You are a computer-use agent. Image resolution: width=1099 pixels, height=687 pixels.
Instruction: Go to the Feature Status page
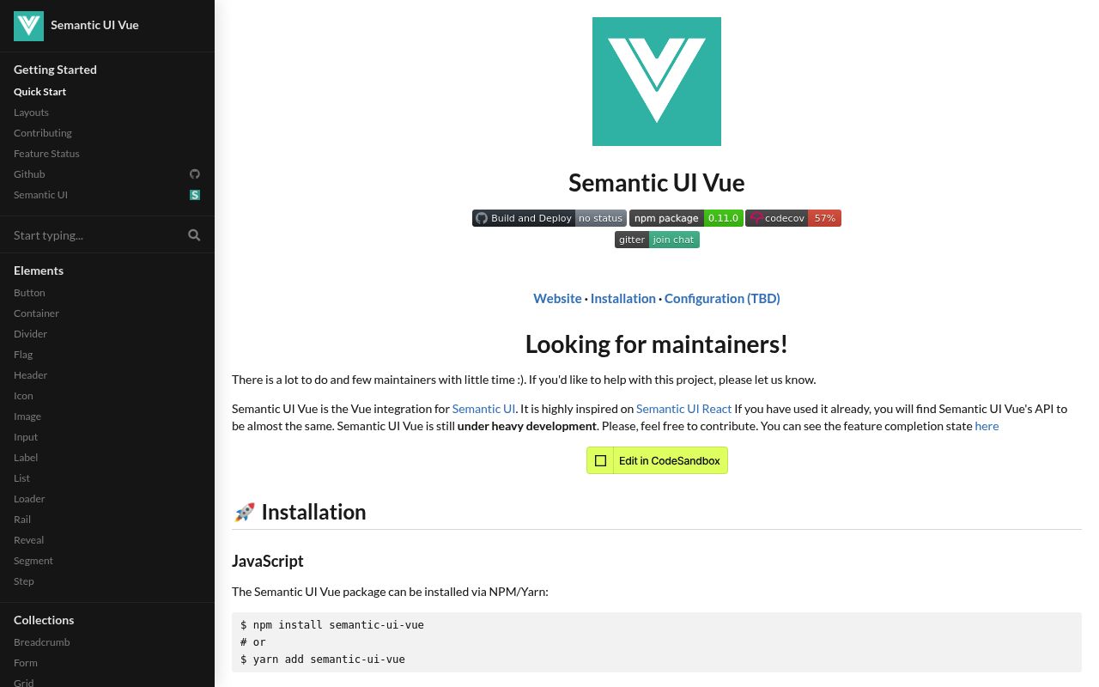(x=46, y=154)
